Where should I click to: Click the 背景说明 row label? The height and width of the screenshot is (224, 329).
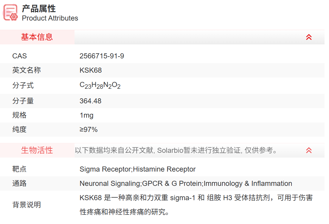pyautogui.click(x=27, y=205)
